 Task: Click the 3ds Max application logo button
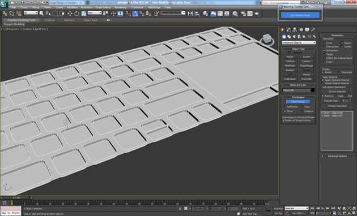click(4, 5)
